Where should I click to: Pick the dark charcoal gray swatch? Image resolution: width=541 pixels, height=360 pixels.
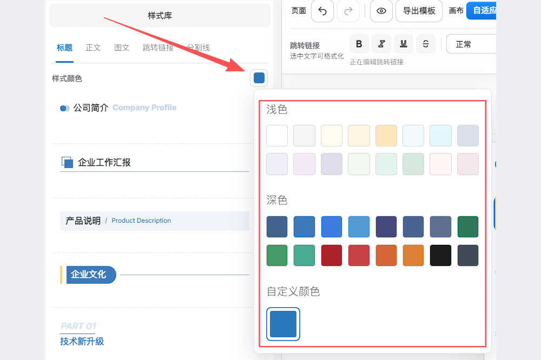pyautogui.click(x=468, y=256)
